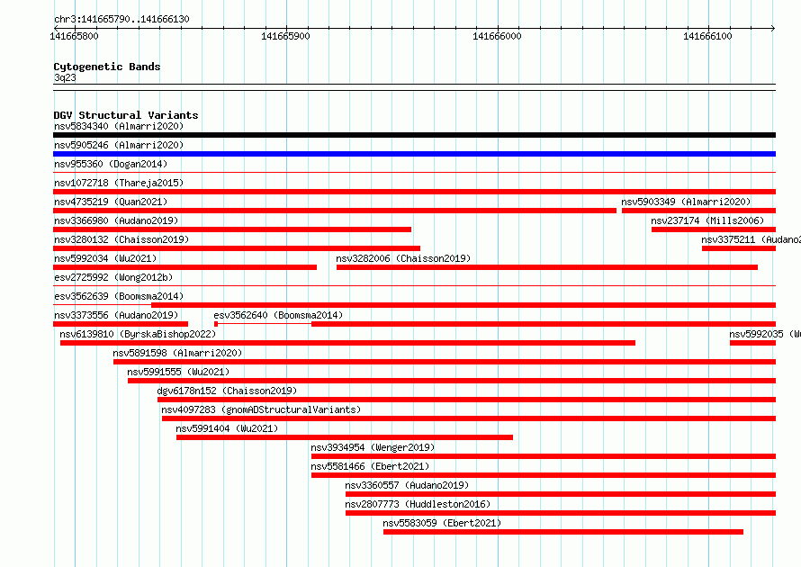Click nsv4735219 (Quan2021) label

(111, 202)
